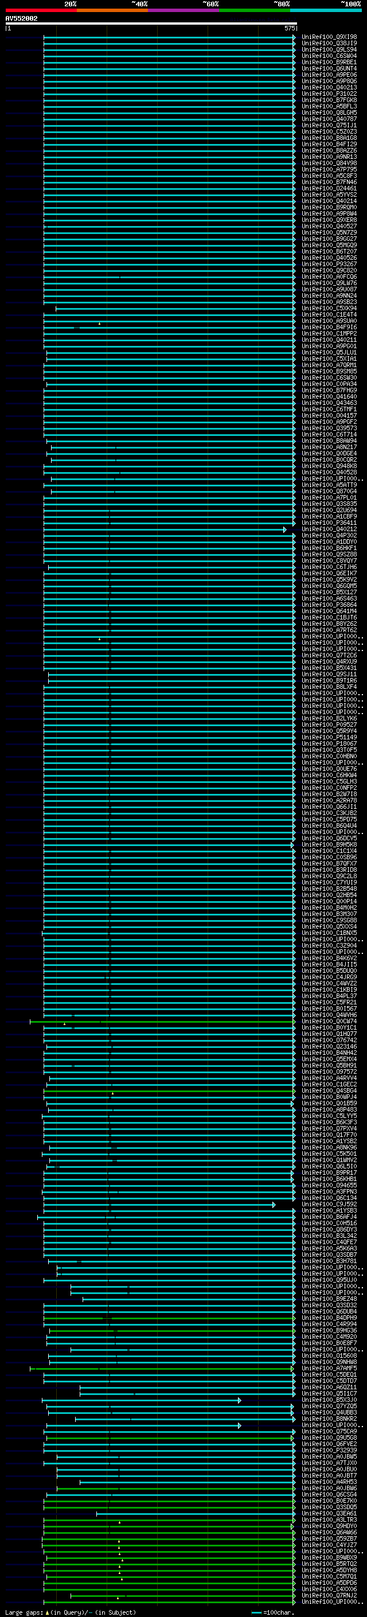Select subject UniRef100_B9RBE1
The image size is (367, 1617).
[x=329, y=62]
